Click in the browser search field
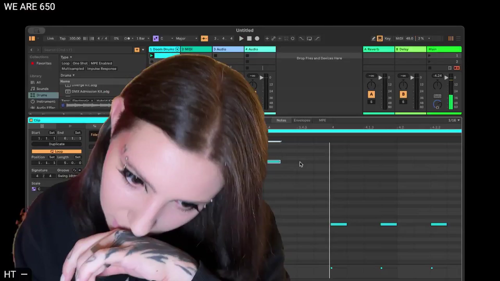Viewport: 500px width, 281px height. [87, 50]
